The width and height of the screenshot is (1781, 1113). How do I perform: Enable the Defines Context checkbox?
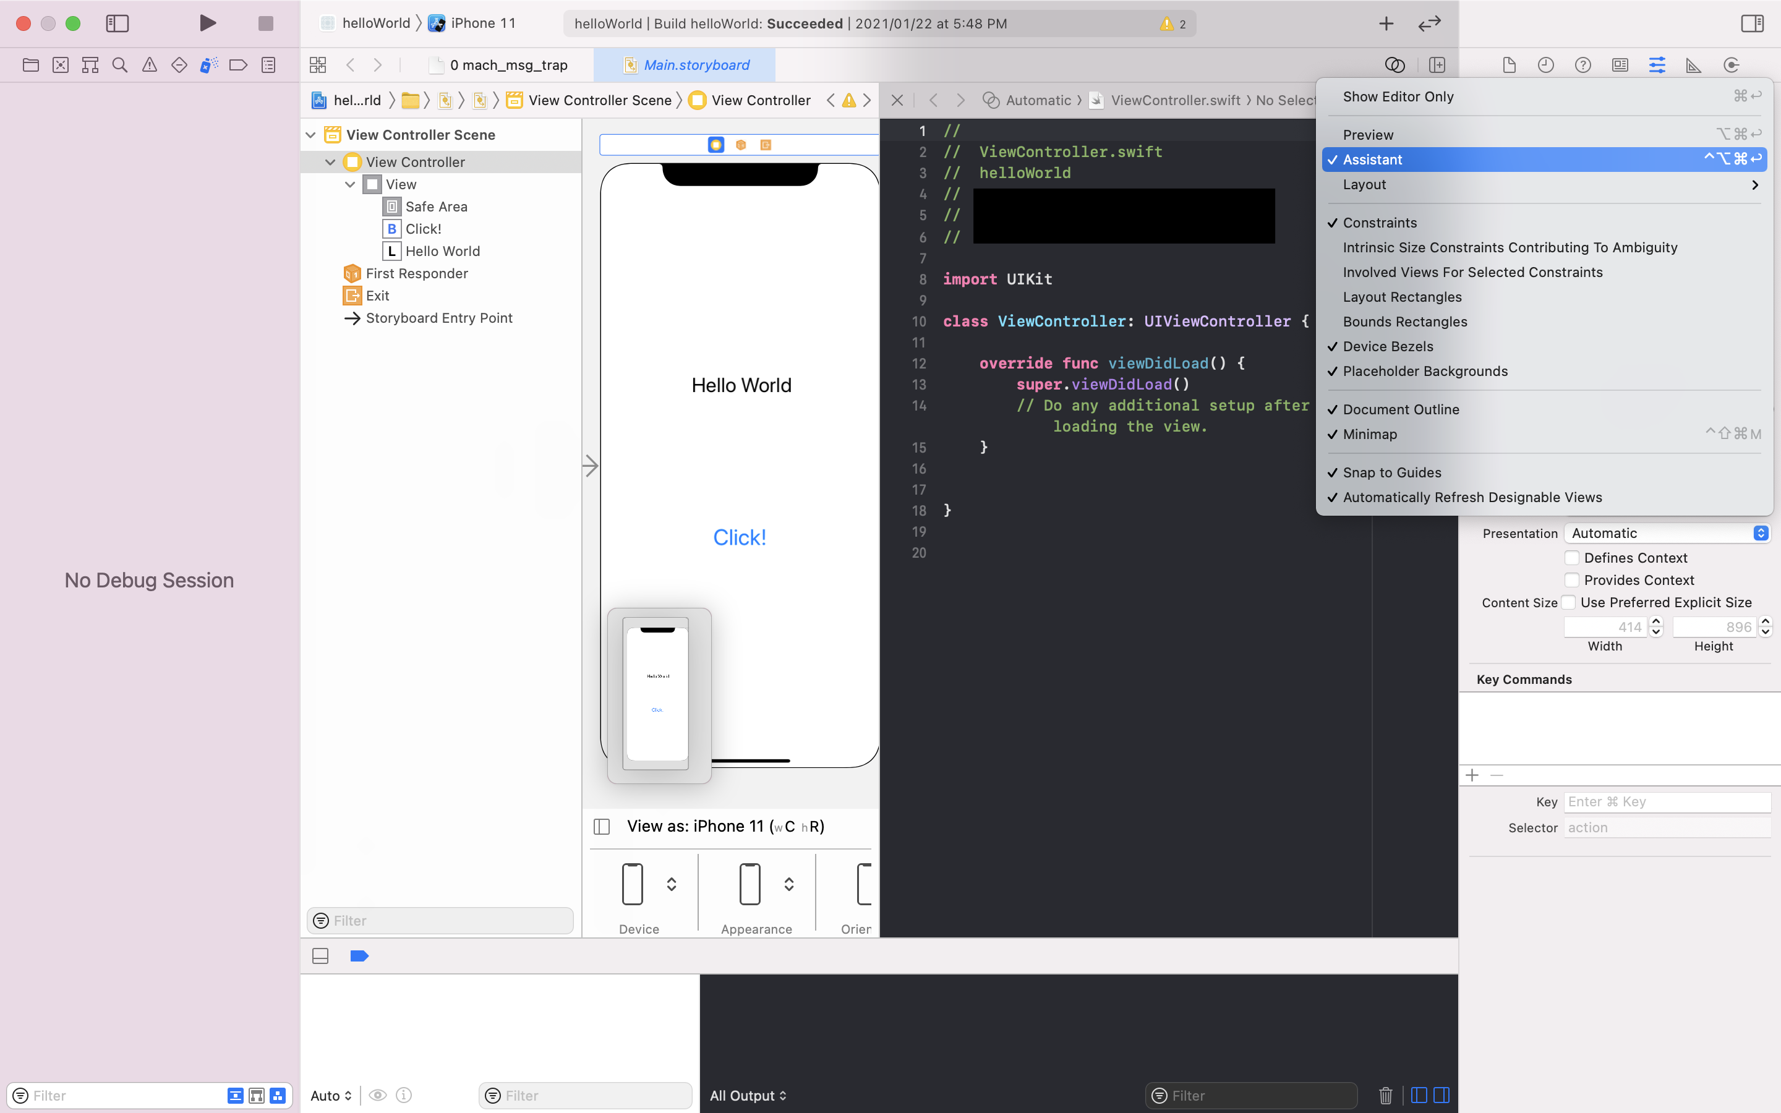(x=1571, y=558)
